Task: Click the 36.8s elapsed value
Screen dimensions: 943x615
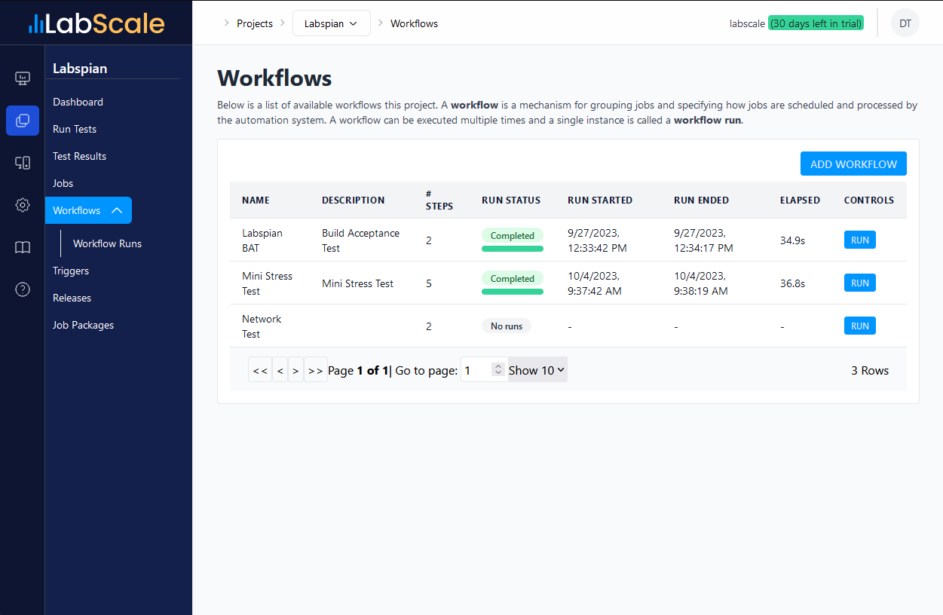Action: (x=792, y=283)
